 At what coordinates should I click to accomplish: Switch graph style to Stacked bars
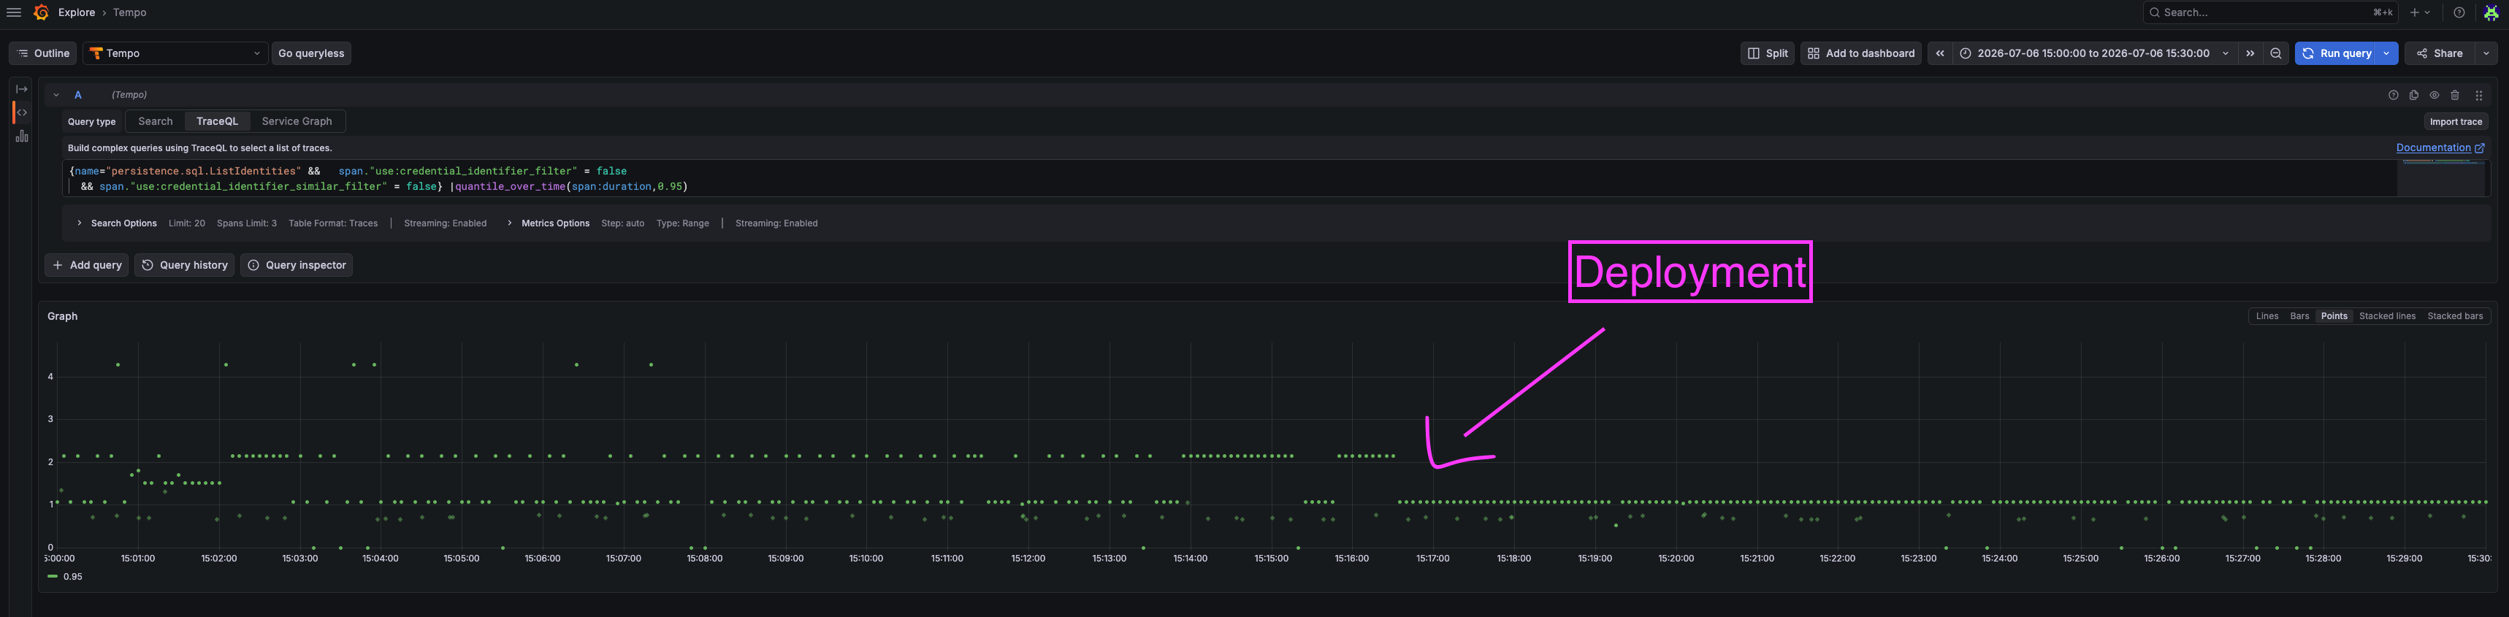tap(2456, 316)
